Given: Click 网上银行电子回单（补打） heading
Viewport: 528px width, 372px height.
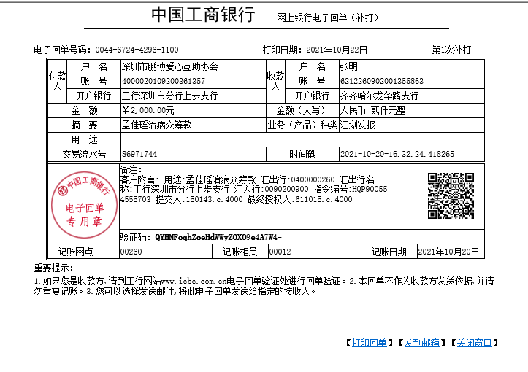Looking at the screenshot, I should pyautogui.click(x=327, y=18).
